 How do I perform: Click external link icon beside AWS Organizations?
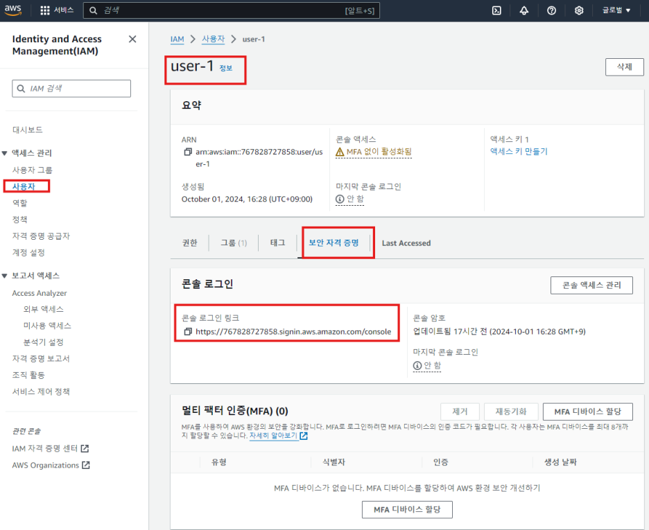pos(86,465)
